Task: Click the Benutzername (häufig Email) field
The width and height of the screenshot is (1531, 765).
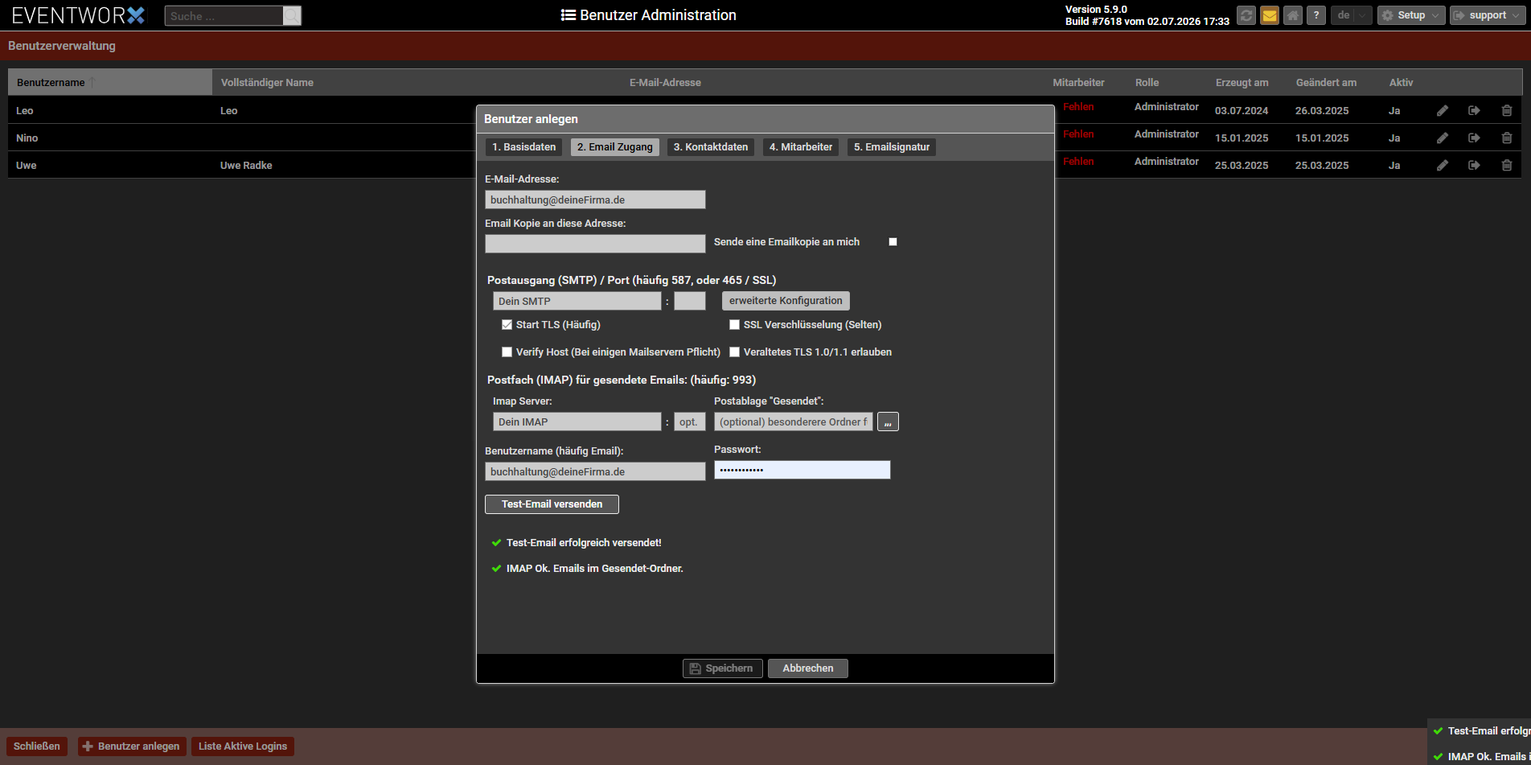Action: (x=595, y=471)
